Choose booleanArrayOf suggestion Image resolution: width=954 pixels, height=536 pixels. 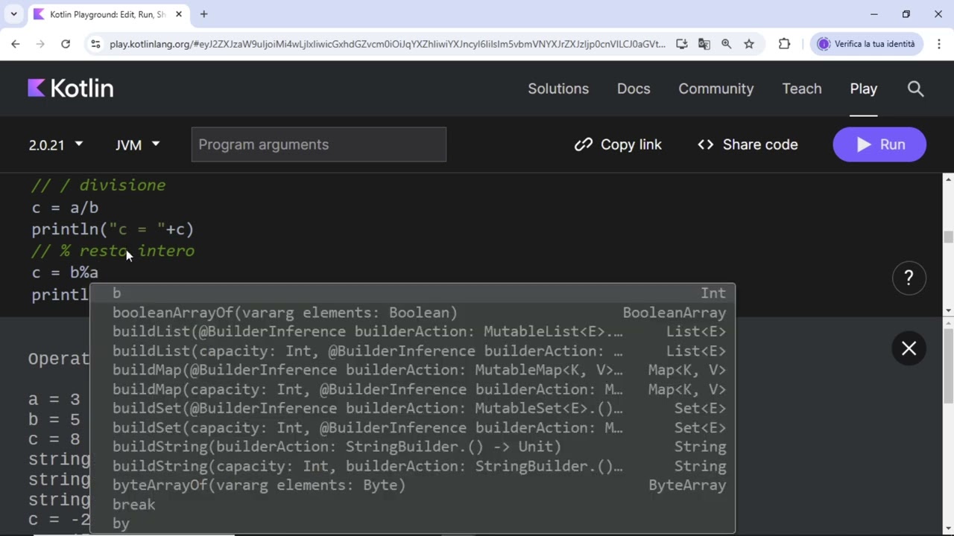[x=413, y=313]
